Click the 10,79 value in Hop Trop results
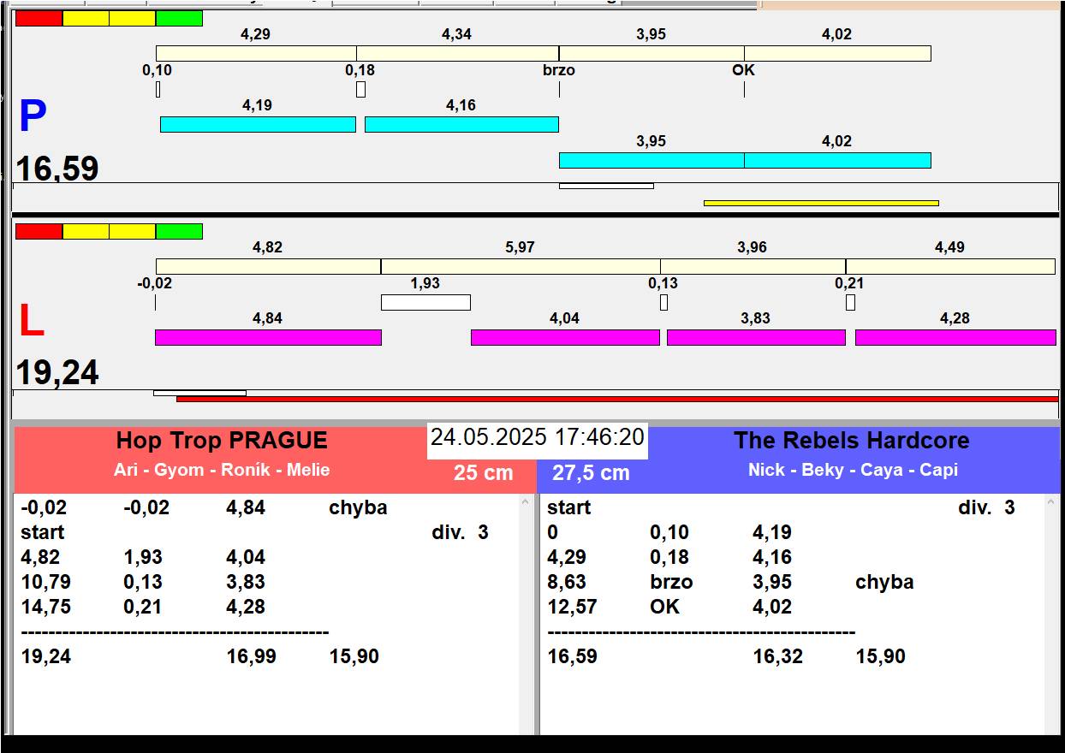 point(45,582)
